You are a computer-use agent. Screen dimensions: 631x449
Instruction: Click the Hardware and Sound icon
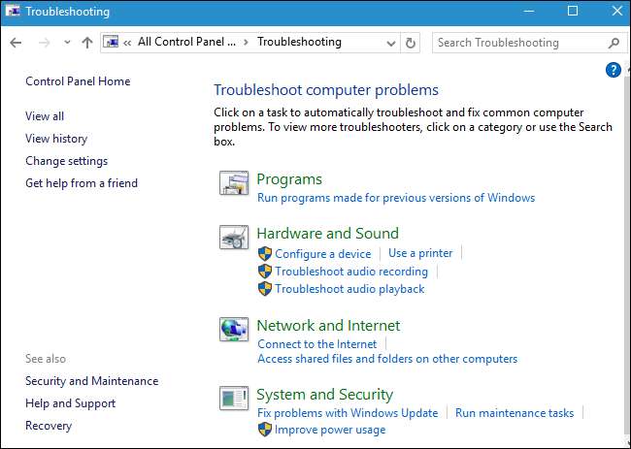234,238
